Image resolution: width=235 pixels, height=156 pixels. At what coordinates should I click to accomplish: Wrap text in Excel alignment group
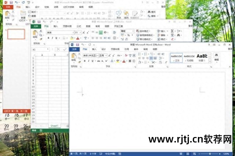[x=115, y=33]
